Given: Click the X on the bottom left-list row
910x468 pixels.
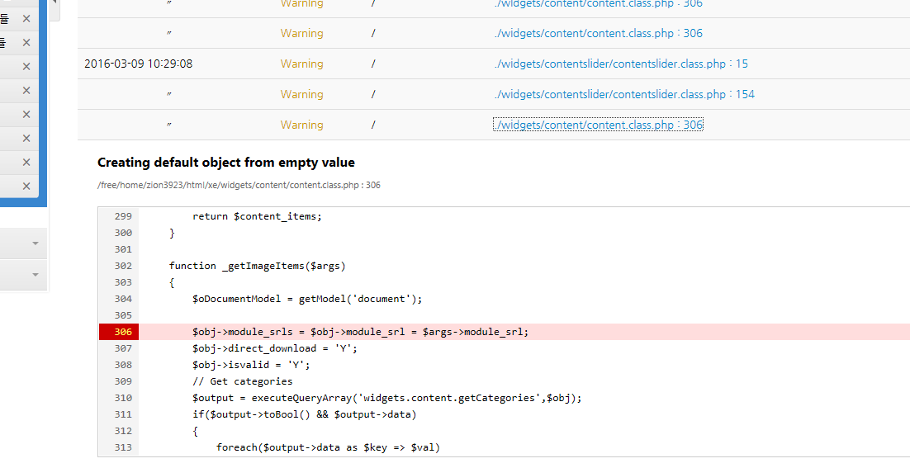Looking at the screenshot, I should (x=26, y=186).
